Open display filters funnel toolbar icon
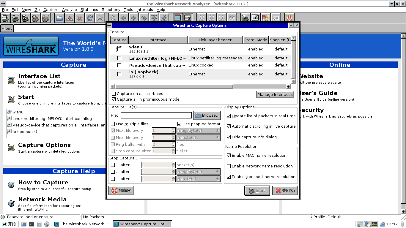Screen dimensions: 406x228 pyautogui.click(x=256, y=18)
